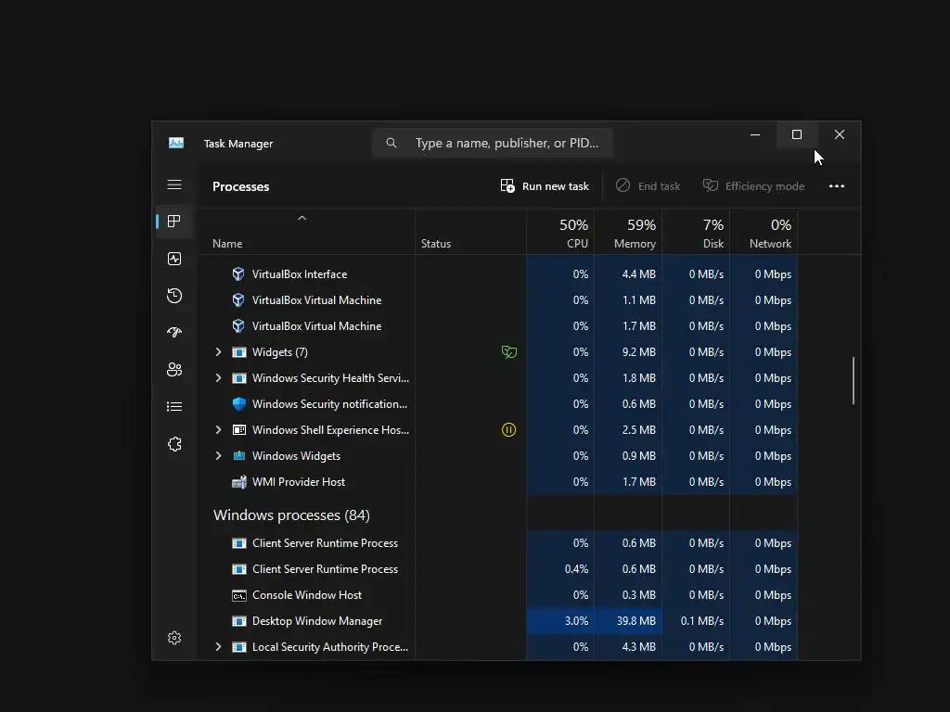Screen dimensions: 950x712
Task: Click the search magnifier icon
Action: pos(392,143)
